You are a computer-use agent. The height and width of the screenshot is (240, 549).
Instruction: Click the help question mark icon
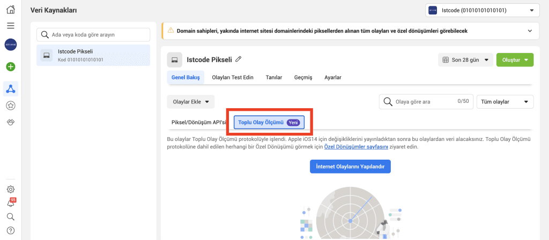click(x=11, y=231)
